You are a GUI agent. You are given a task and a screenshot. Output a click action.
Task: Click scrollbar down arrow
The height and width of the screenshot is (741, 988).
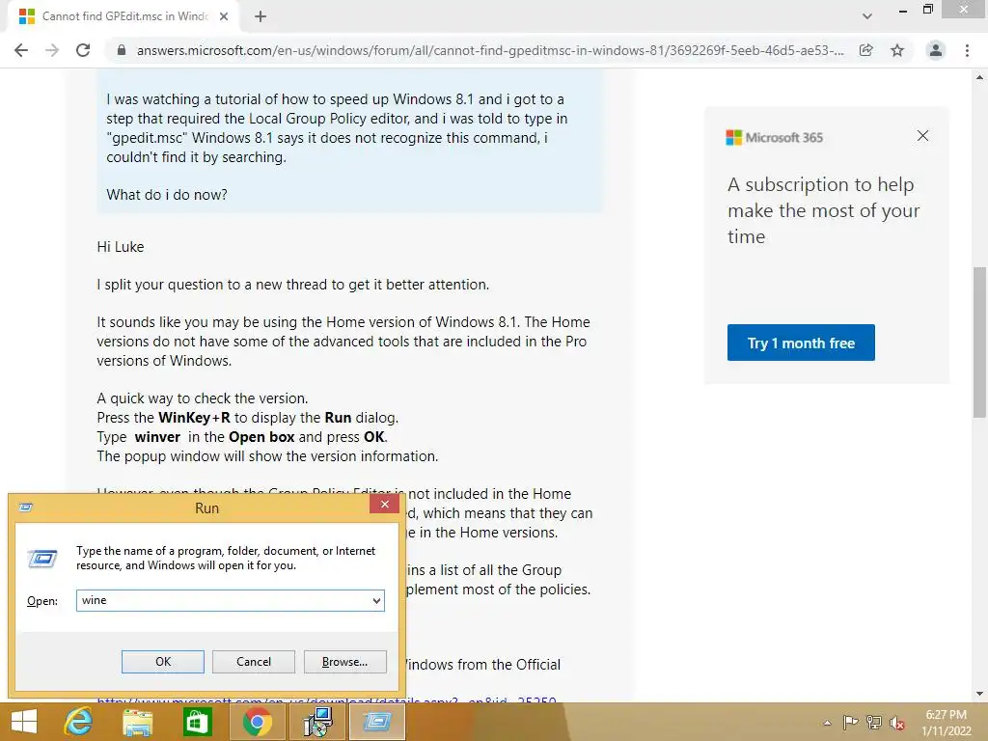(979, 694)
